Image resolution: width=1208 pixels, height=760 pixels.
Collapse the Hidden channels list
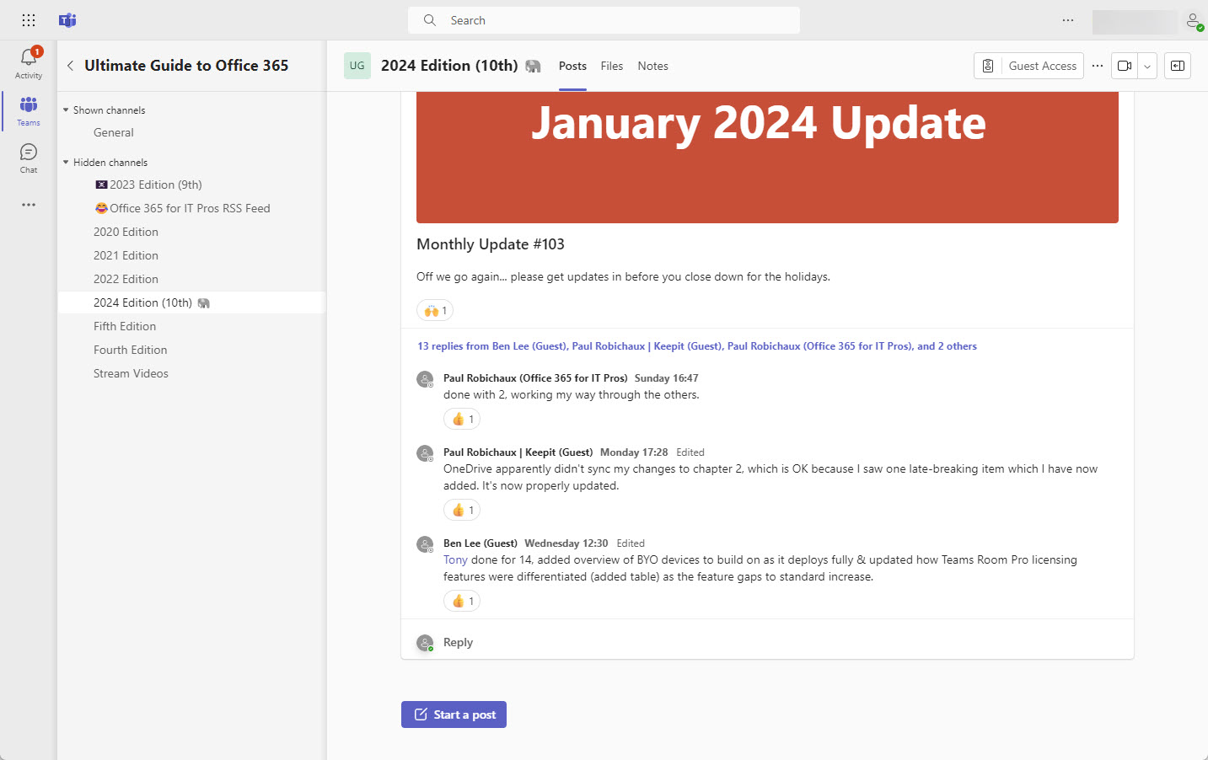[x=65, y=162]
